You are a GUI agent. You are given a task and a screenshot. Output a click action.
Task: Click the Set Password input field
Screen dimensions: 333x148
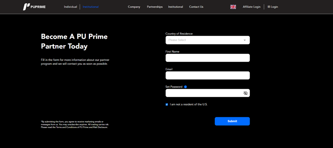point(204,93)
